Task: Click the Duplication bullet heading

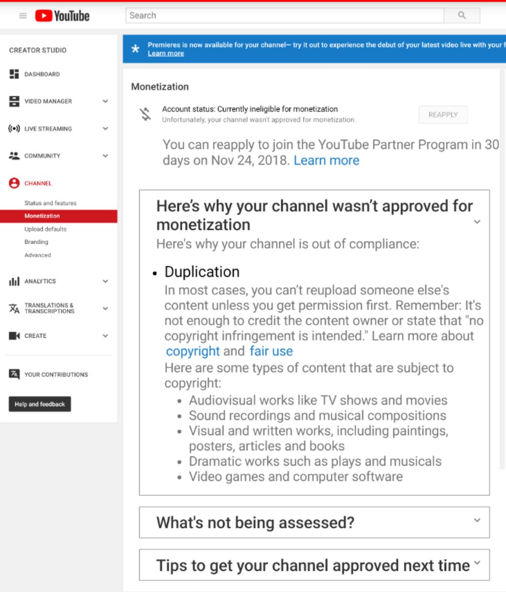Action: tap(202, 272)
